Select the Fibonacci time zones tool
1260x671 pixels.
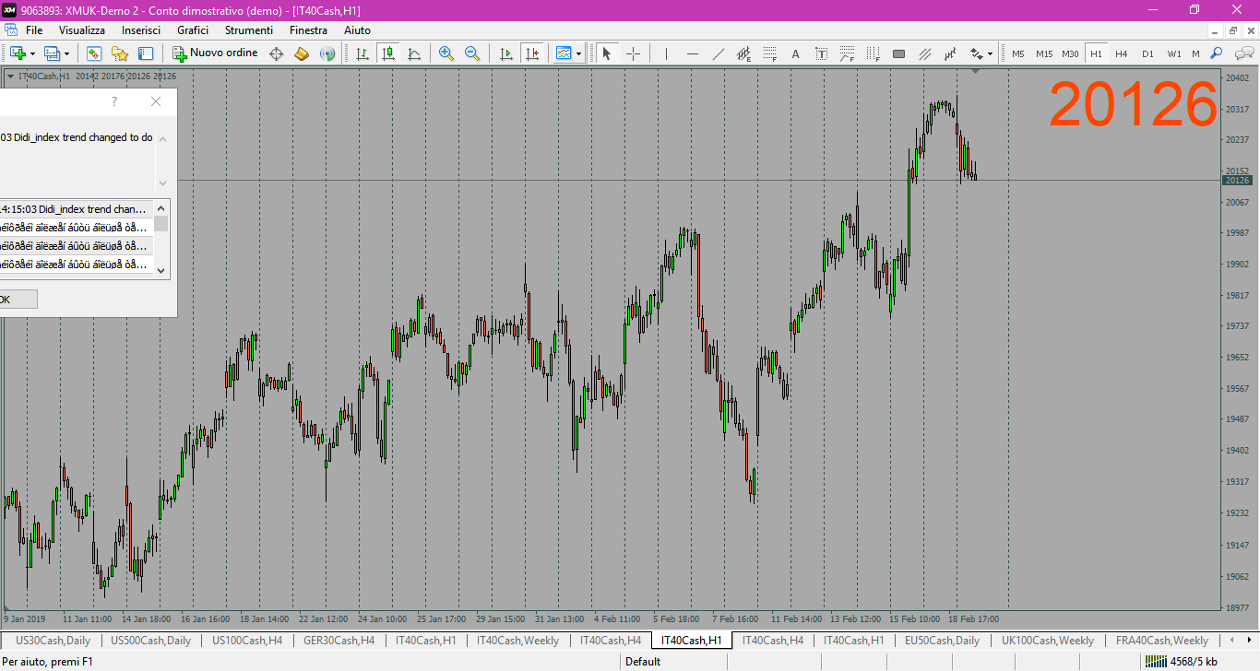pyautogui.click(x=873, y=53)
